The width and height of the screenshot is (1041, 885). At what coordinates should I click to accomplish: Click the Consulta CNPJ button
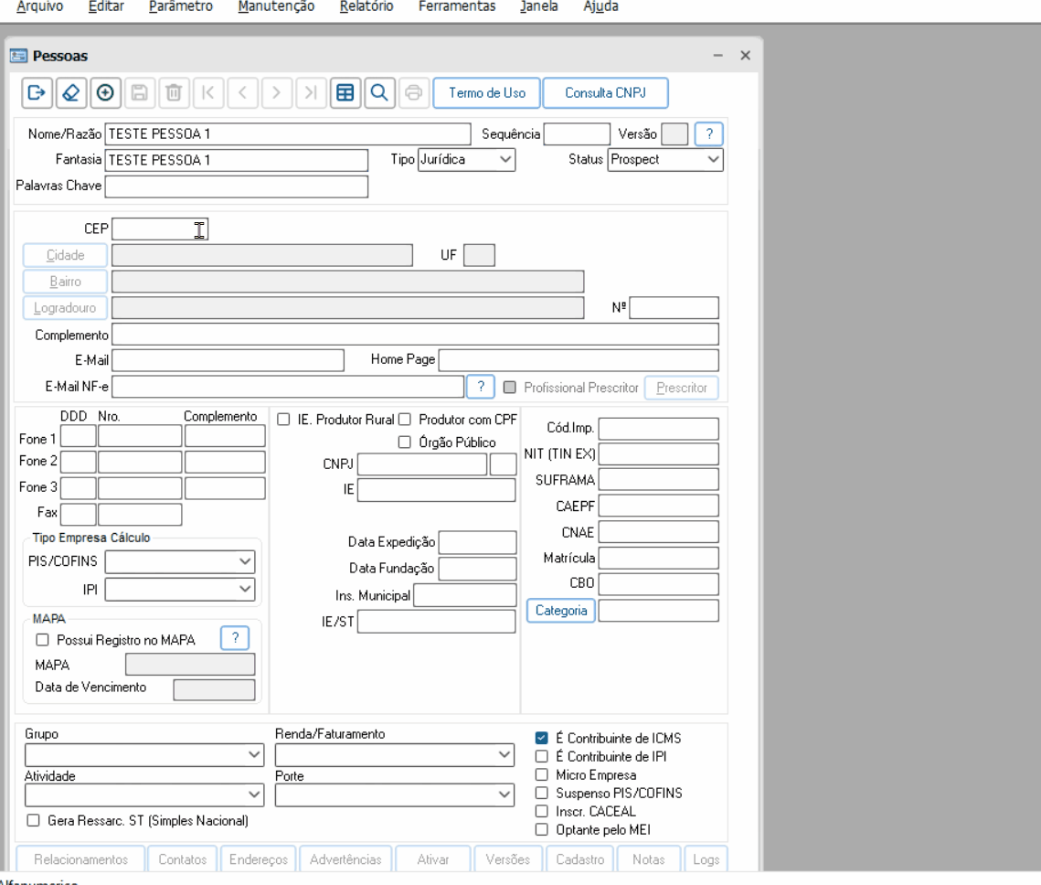click(604, 93)
